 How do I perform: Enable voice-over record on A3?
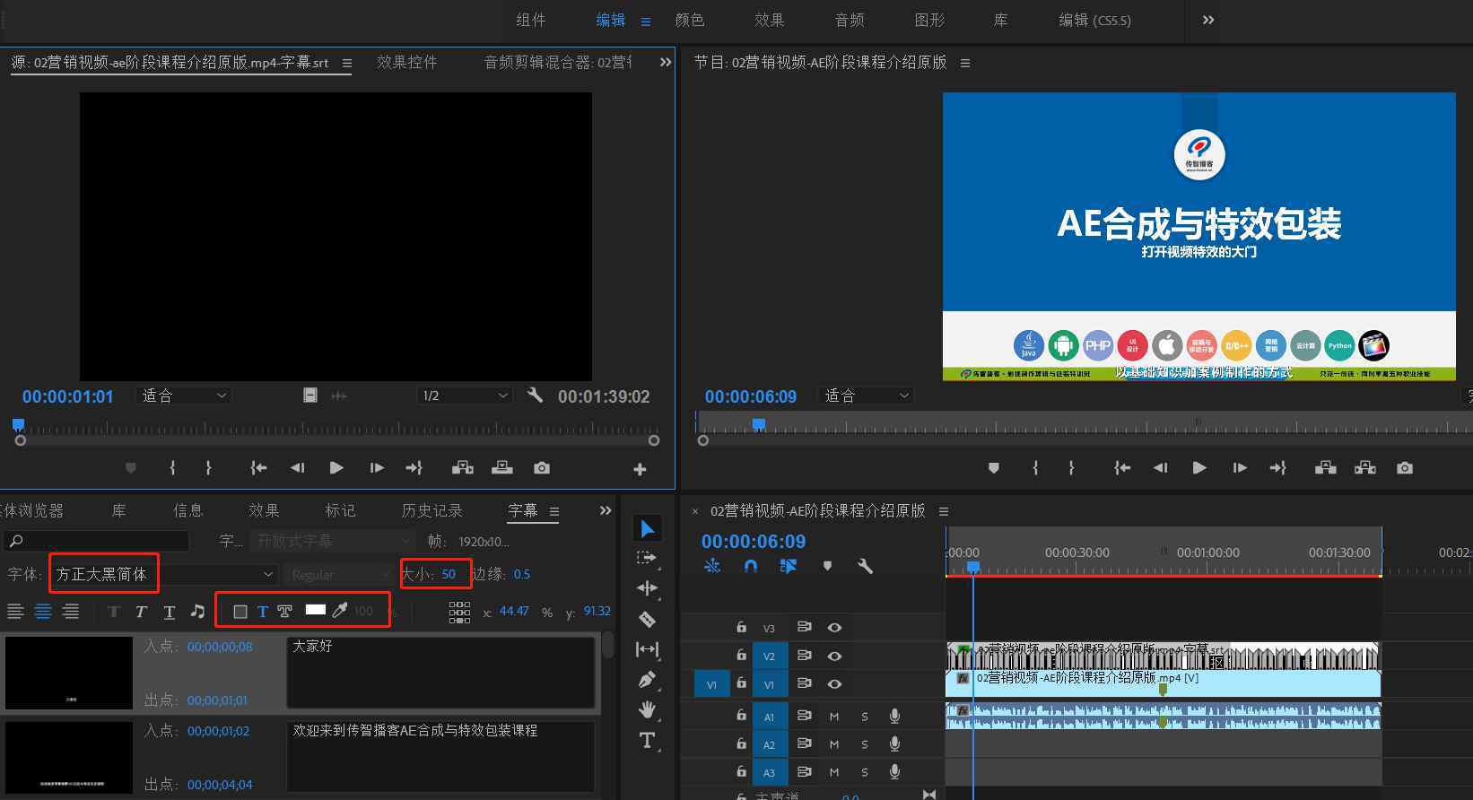pyautogui.click(x=894, y=772)
